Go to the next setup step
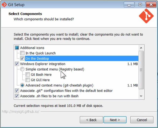 point(115,120)
